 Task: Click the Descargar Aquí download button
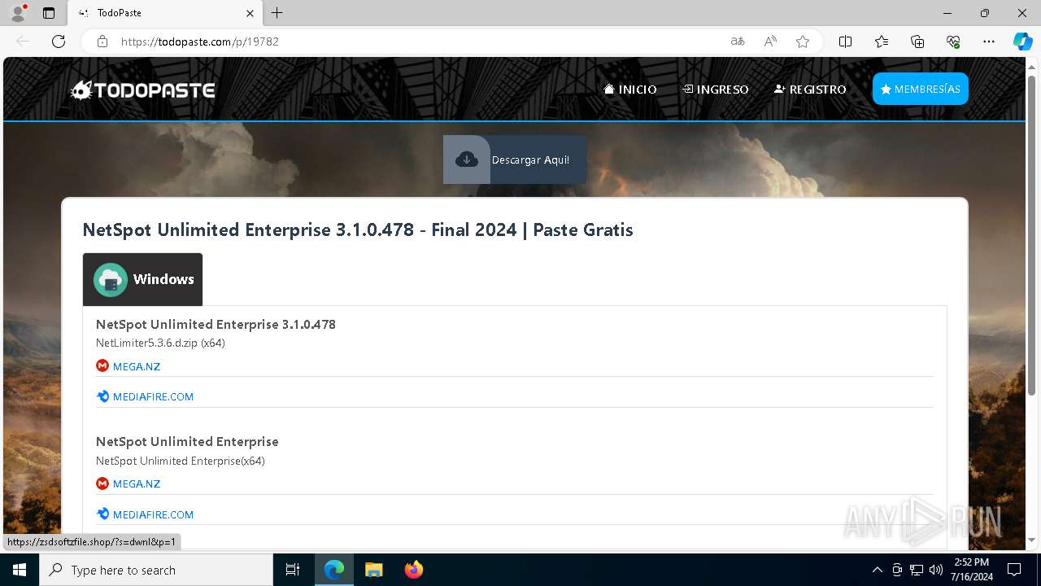point(515,160)
